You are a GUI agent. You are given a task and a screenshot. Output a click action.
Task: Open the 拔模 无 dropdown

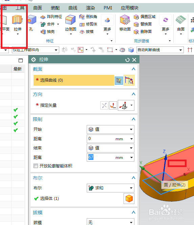[x=110, y=222]
